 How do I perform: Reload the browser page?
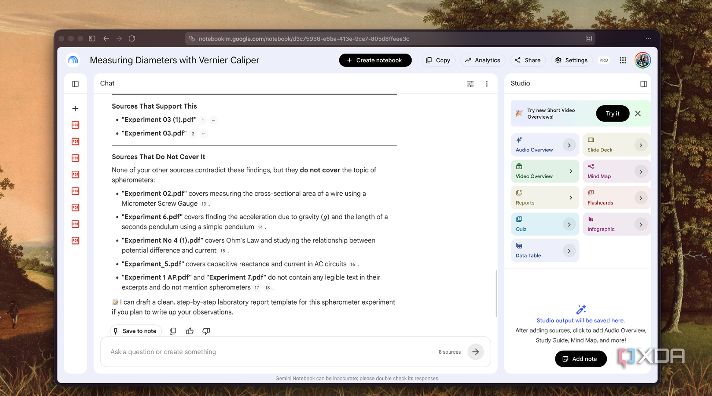pos(132,38)
